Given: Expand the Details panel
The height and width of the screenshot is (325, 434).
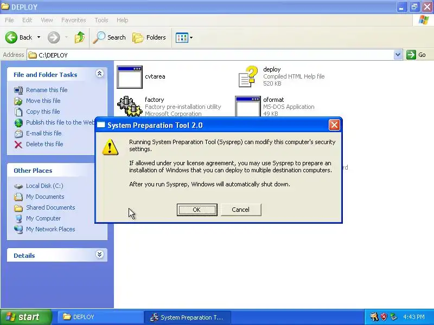Looking at the screenshot, I should pyautogui.click(x=100, y=254).
